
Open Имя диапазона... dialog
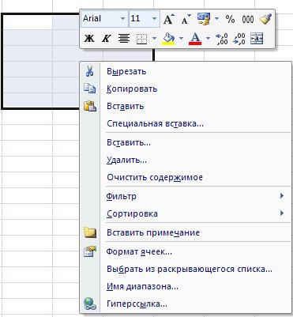click(x=186, y=286)
